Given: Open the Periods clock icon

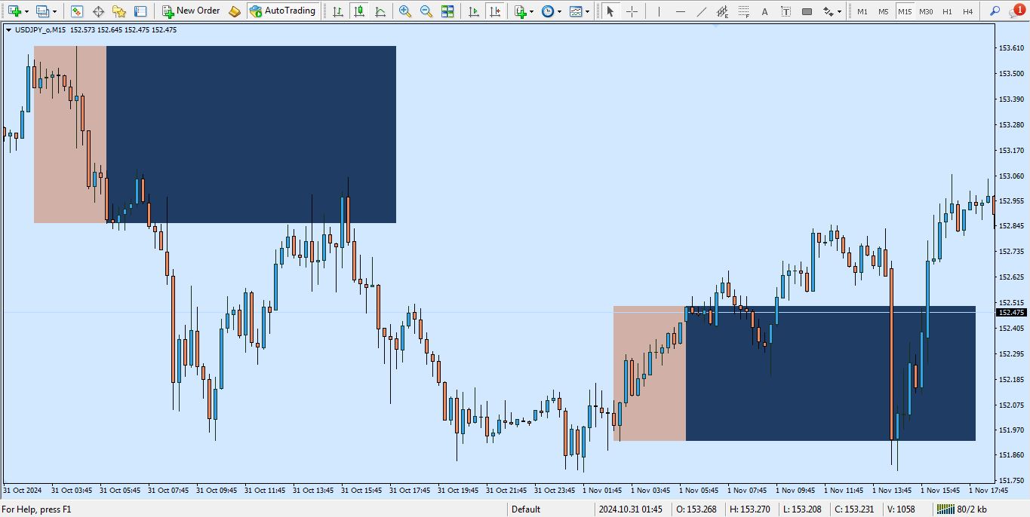Looking at the screenshot, I should click(x=548, y=11).
